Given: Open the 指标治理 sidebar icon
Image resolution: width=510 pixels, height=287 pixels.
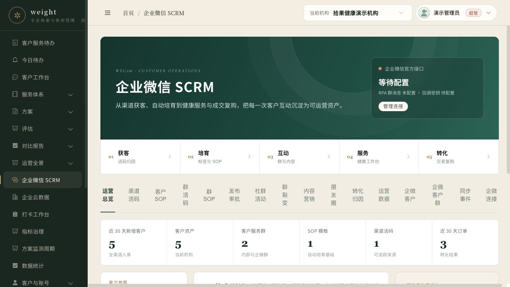Looking at the screenshot, I should [x=15, y=231].
